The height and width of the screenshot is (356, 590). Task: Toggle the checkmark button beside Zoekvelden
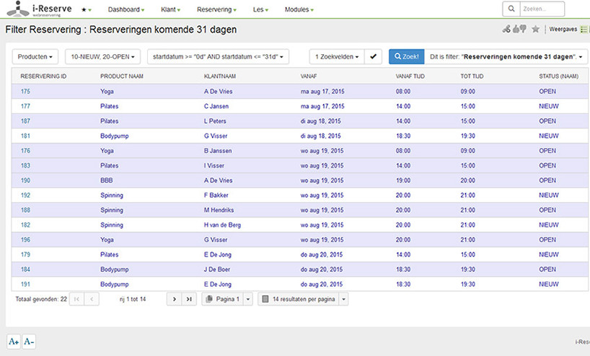pyautogui.click(x=374, y=57)
